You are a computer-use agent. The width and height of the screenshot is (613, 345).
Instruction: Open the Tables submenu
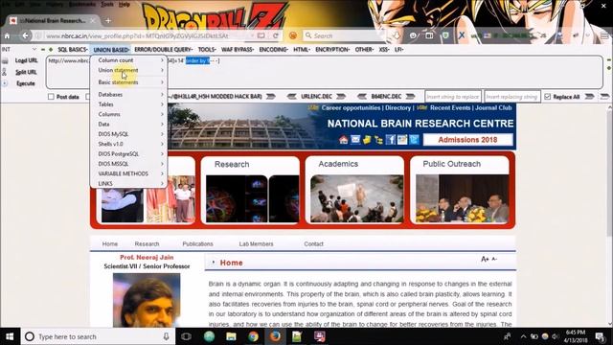pyautogui.click(x=129, y=104)
